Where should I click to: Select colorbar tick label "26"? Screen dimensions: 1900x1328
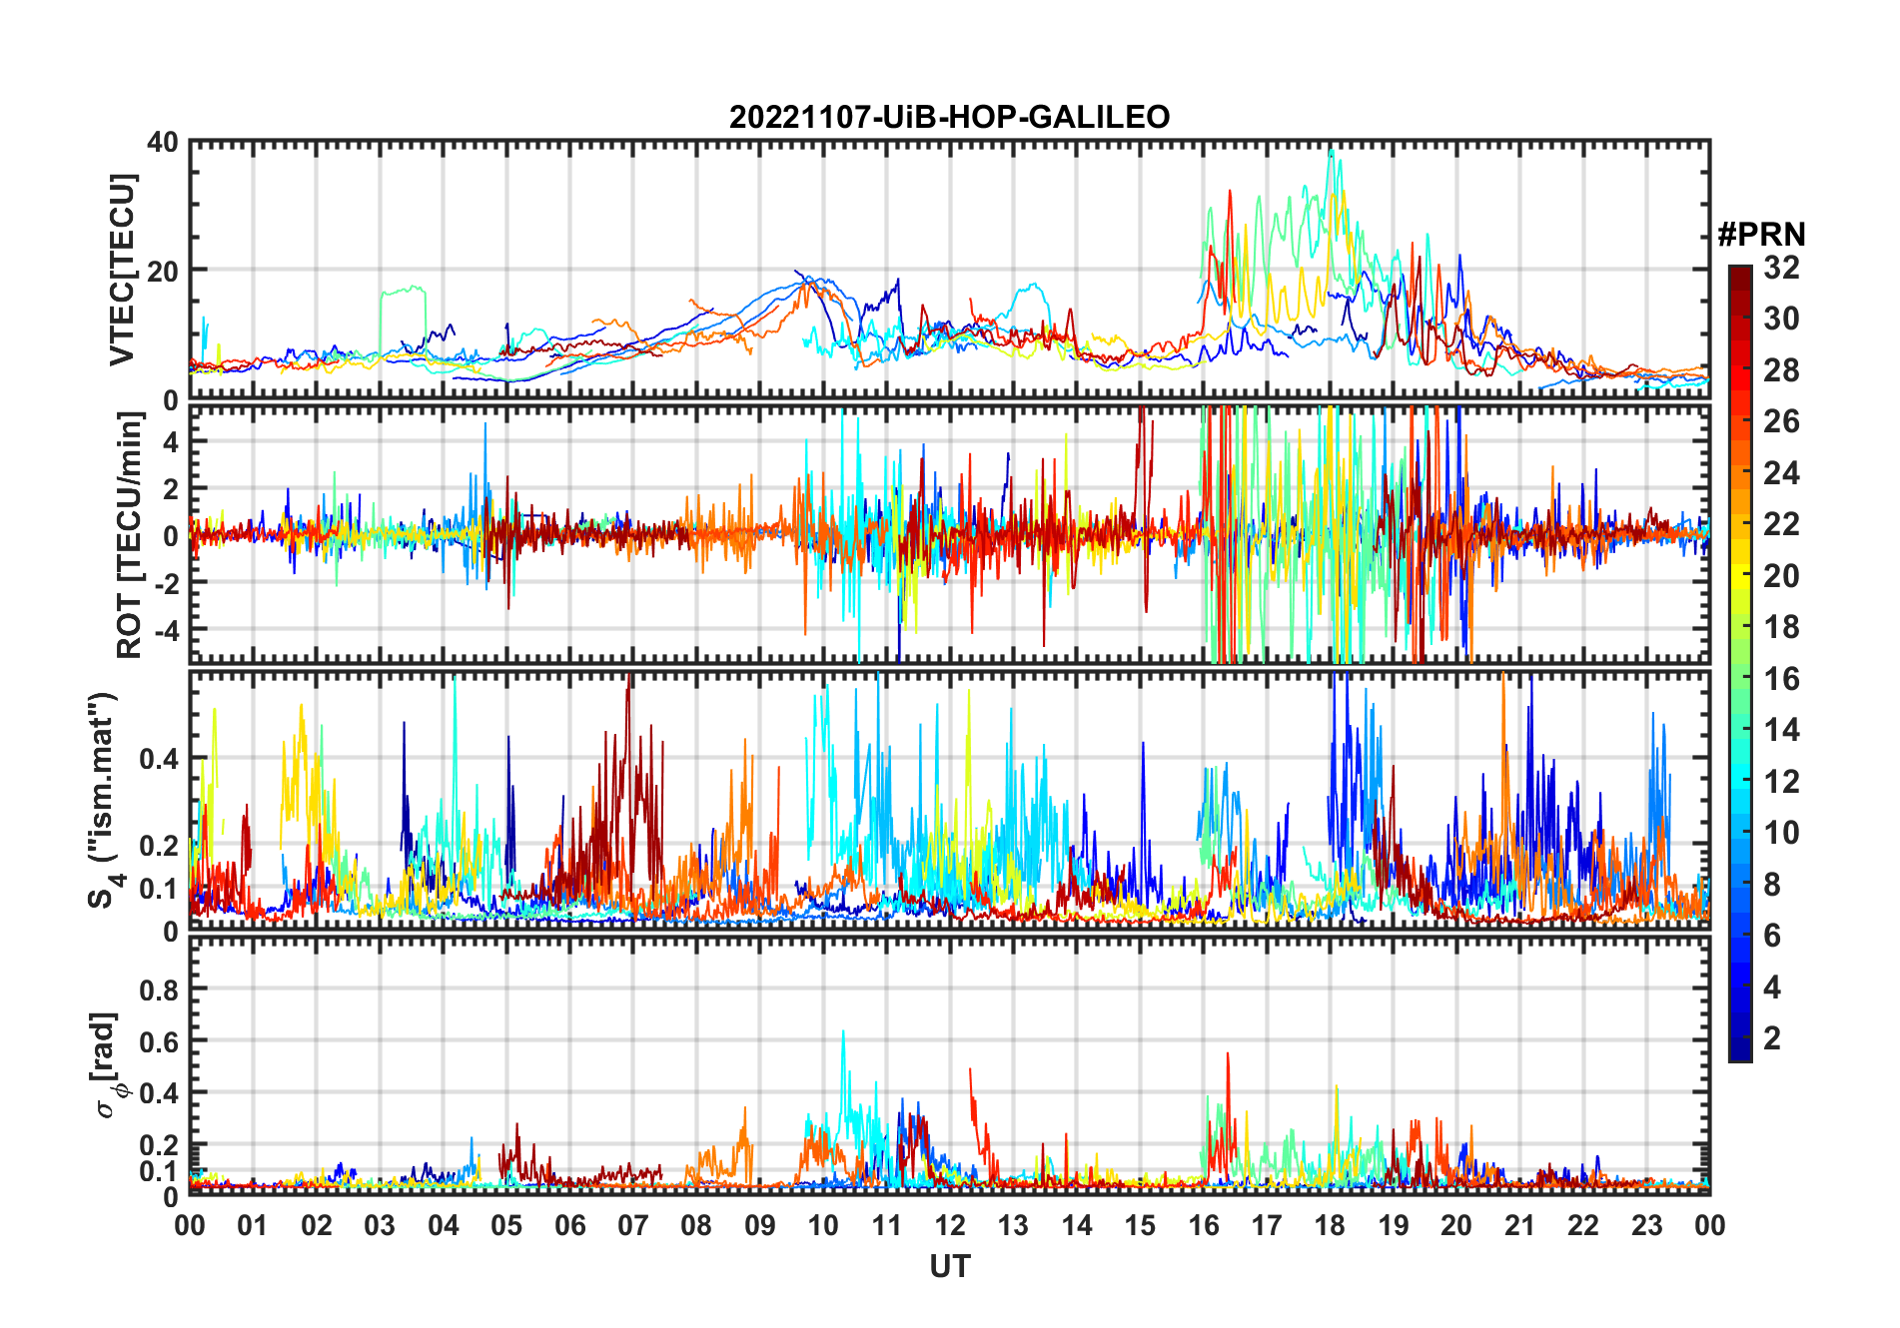(1781, 421)
